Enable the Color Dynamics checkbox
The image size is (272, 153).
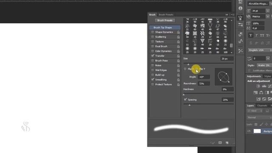(x=153, y=51)
